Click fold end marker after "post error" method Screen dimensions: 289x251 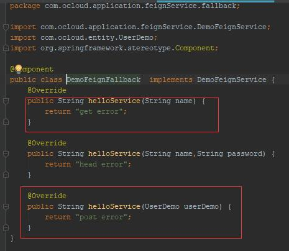(6, 227)
